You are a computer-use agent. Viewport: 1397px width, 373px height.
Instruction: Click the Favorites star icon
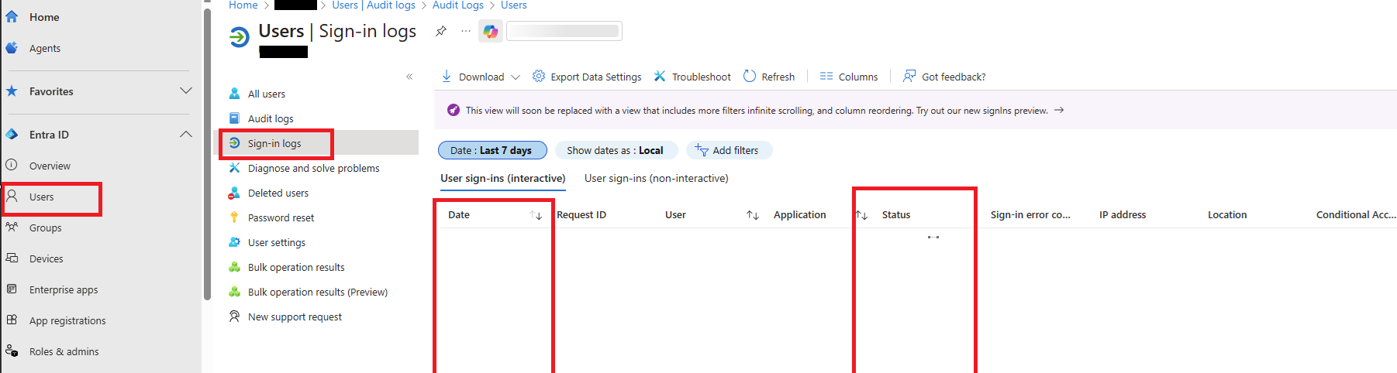pyautogui.click(x=12, y=91)
